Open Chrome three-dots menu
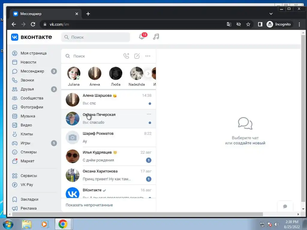The height and width of the screenshot is (230, 307). [x=299, y=24]
